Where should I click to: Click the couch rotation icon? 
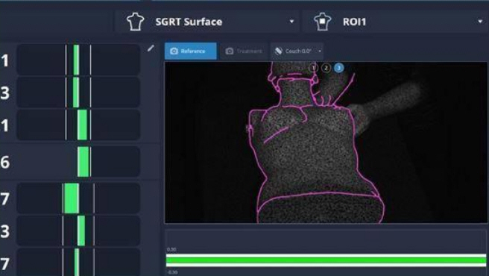coord(279,51)
